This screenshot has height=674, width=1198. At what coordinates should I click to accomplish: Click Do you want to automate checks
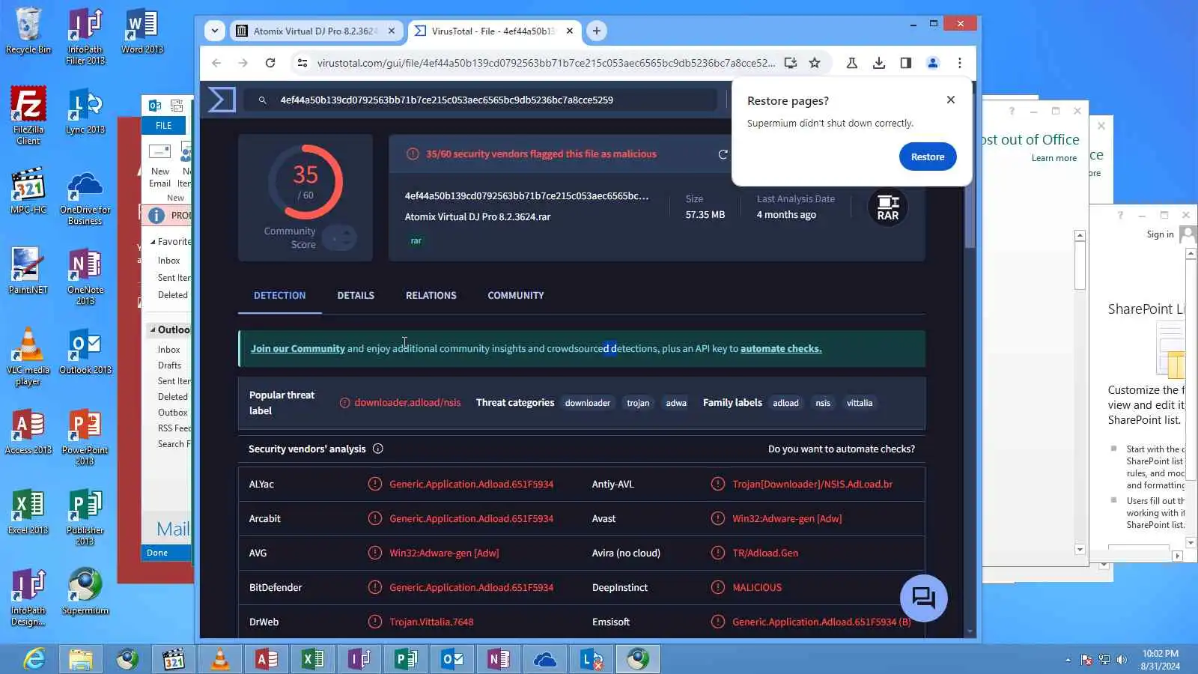[x=842, y=449]
